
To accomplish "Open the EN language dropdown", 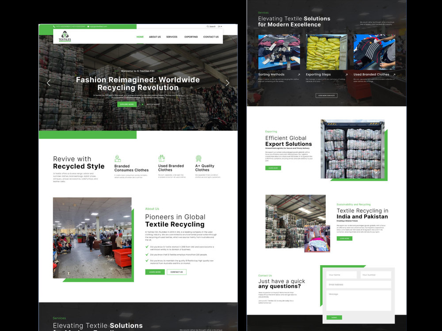I will [x=220, y=26].
